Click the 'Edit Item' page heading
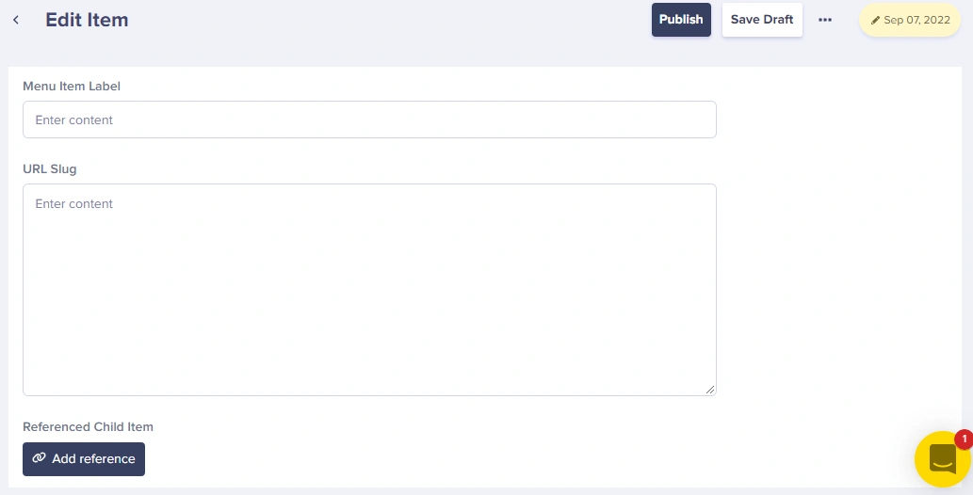The width and height of the screenshot is (973, 495). pyautogui.click(x=87, y=20)
